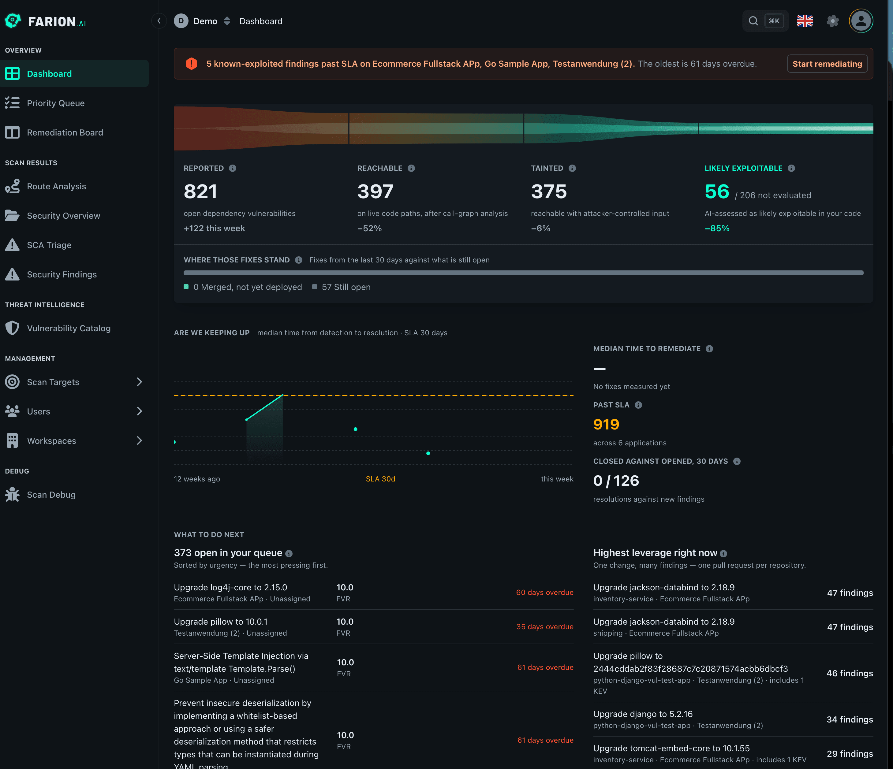Open Remediation Board in the sidebar
893x769 pixels.
[x=74, y=132]
